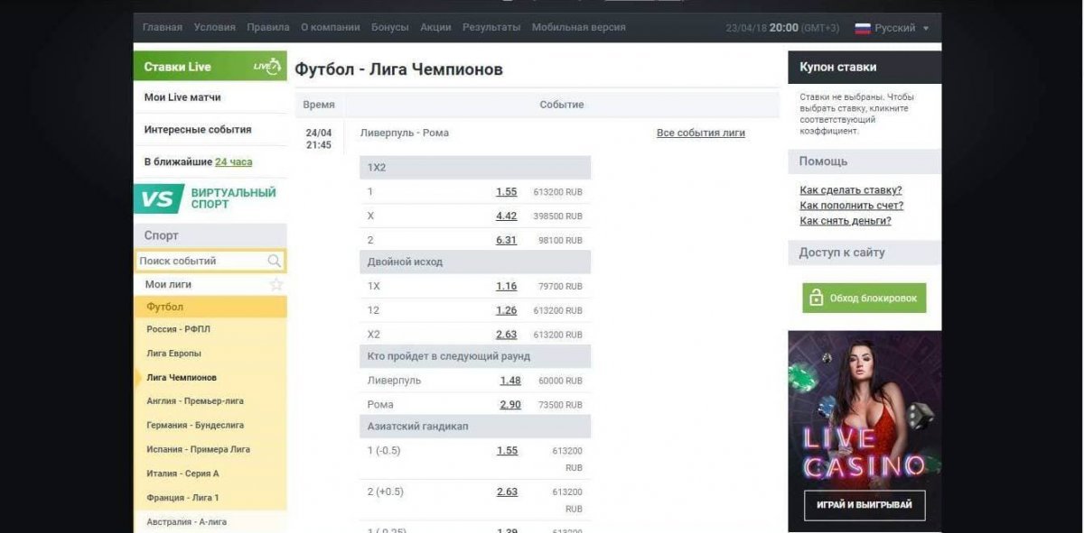Pick odds 6.31 for outcome 2
The image size is (1084, 533).
pyautogui.click(x=507, y=240)
